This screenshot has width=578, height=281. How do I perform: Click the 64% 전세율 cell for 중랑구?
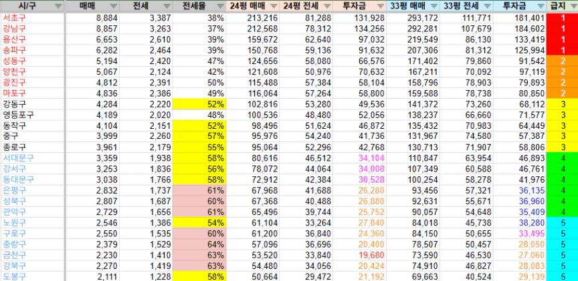[198, 244]
